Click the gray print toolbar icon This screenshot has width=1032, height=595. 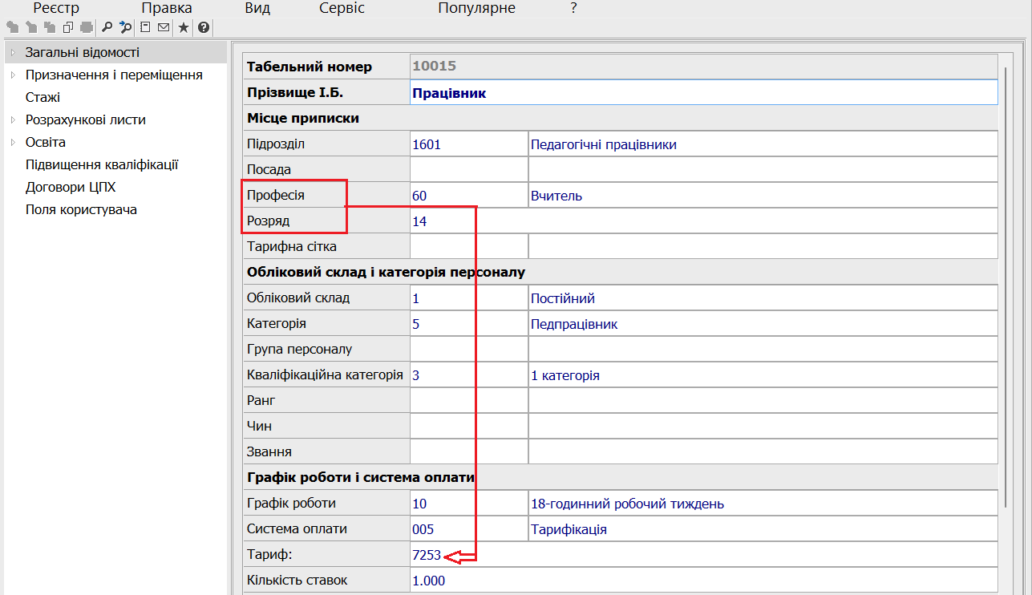[87, 27]
